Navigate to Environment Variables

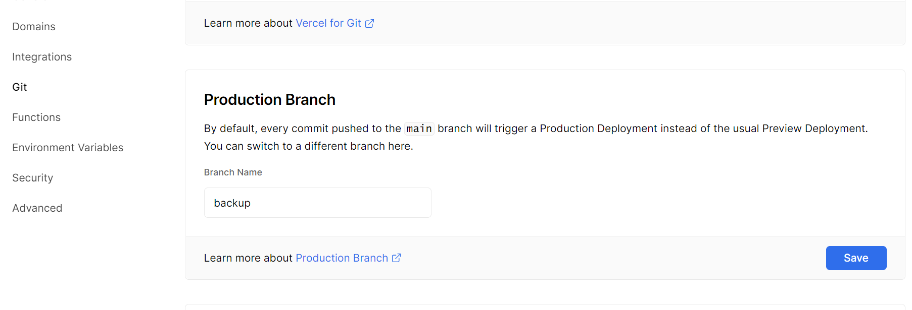click(68, 148)
